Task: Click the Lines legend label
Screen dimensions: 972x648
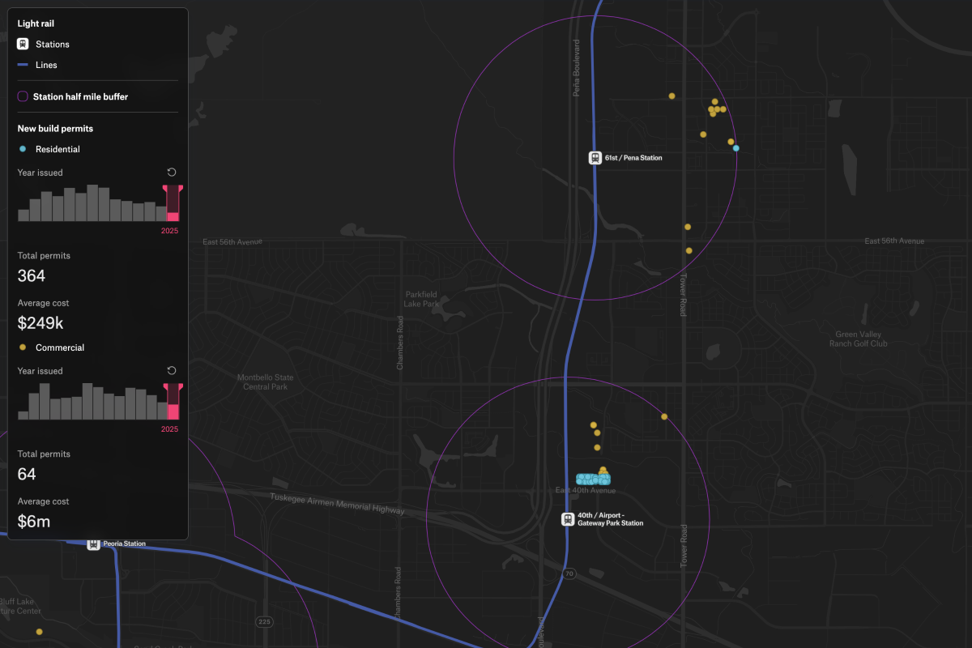Action: click(x=46, y=65)
